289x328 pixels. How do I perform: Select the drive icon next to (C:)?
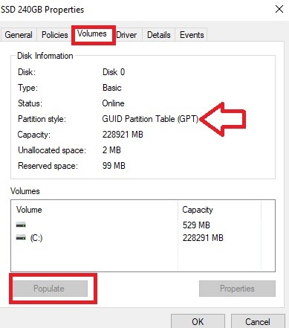tap(21, 238)
